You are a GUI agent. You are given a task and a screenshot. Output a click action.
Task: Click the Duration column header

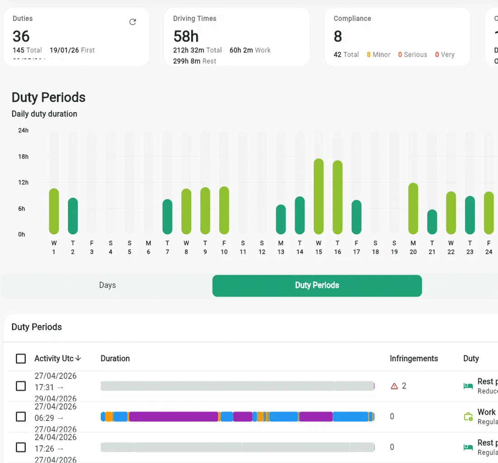pos(115,359)
